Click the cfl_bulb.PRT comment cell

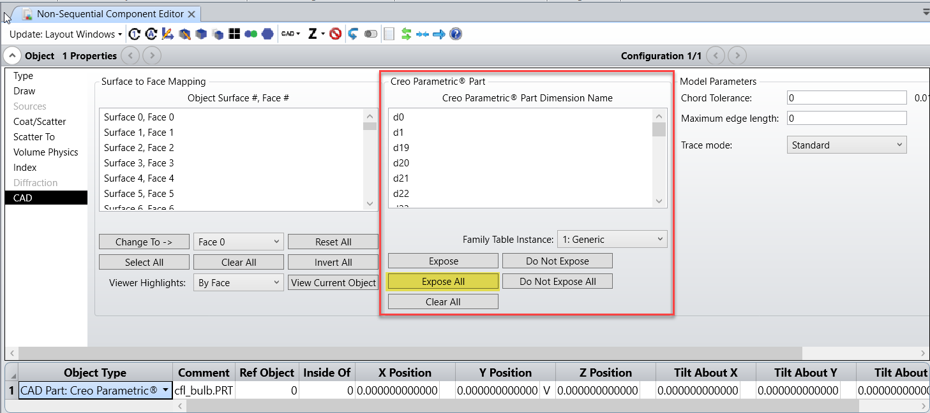[204, 391]
